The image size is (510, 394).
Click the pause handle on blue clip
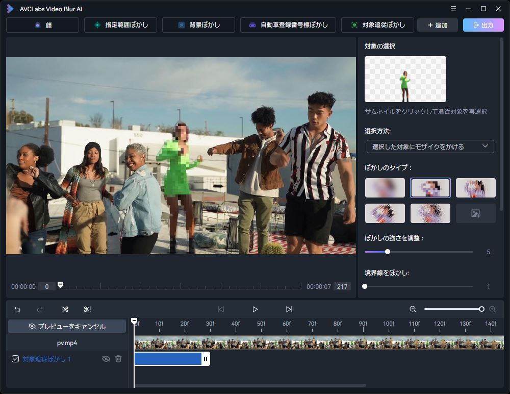pyautogui.click(x=206, y=359)
